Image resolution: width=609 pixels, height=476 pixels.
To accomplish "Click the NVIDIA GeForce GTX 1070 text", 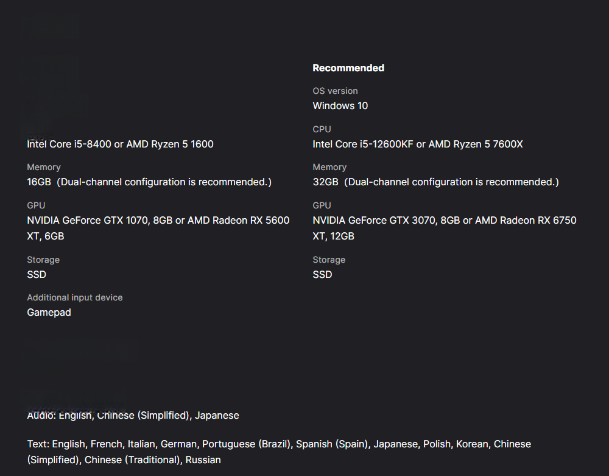I will tap(158, 220).
